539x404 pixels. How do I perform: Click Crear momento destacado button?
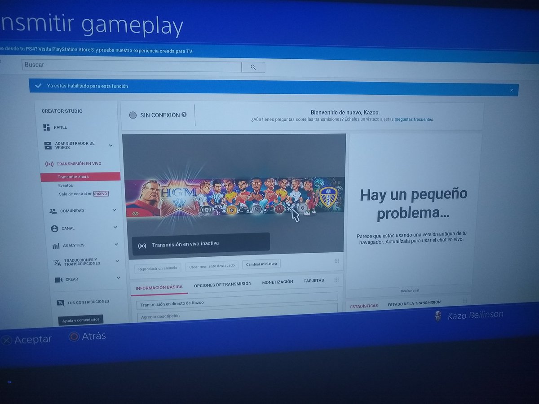pos(212,266)
